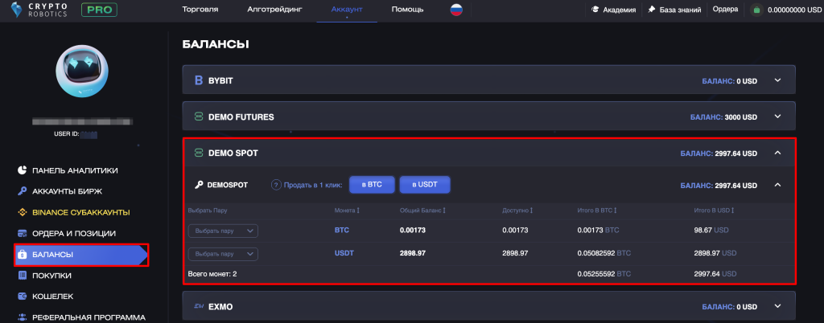Click the Академия graduation cap icon
The width and height of the screenshot is (824, 323).
tap(595, 10)
